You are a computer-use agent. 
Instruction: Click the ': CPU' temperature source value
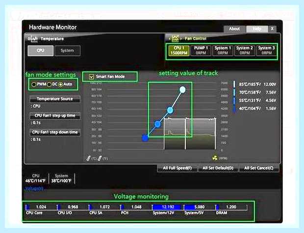35,106
